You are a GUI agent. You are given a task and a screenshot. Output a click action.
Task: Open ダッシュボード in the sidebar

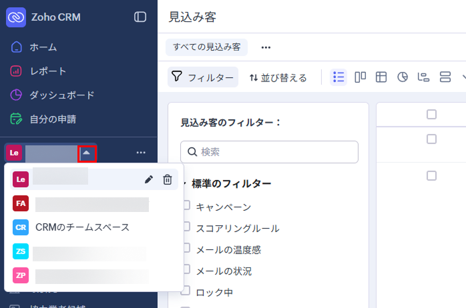[x=62, y=95]
